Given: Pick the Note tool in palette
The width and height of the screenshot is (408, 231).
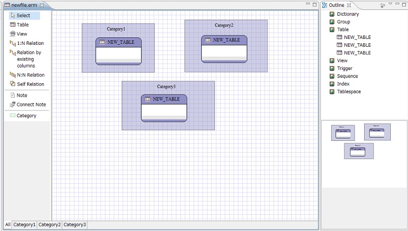Looking at the screenshot, I should [x=22, y=96].
